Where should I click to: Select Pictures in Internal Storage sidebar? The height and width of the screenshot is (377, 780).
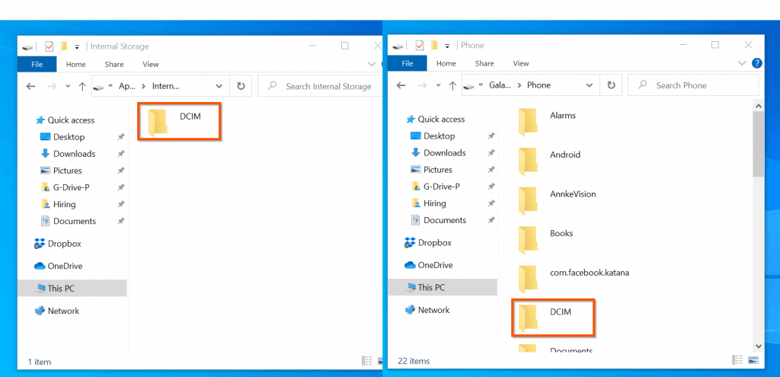point(61,171)
